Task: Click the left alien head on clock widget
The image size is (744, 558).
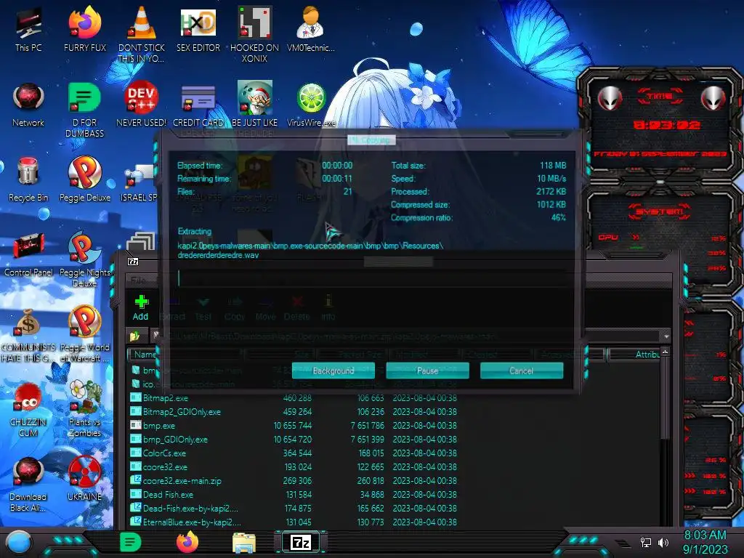Action: [x=610, y=99]
